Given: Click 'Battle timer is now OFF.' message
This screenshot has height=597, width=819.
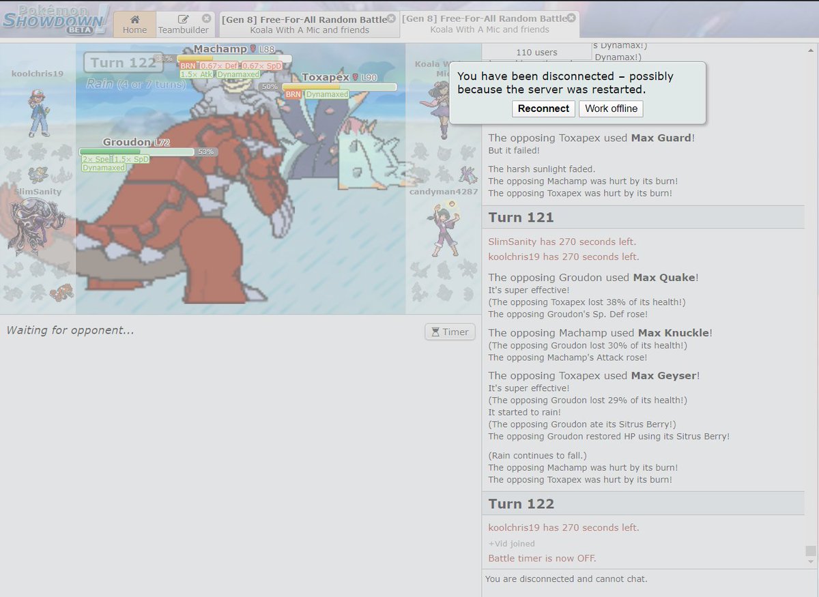Looking at the screenshot, I should [x=542, y=558].
